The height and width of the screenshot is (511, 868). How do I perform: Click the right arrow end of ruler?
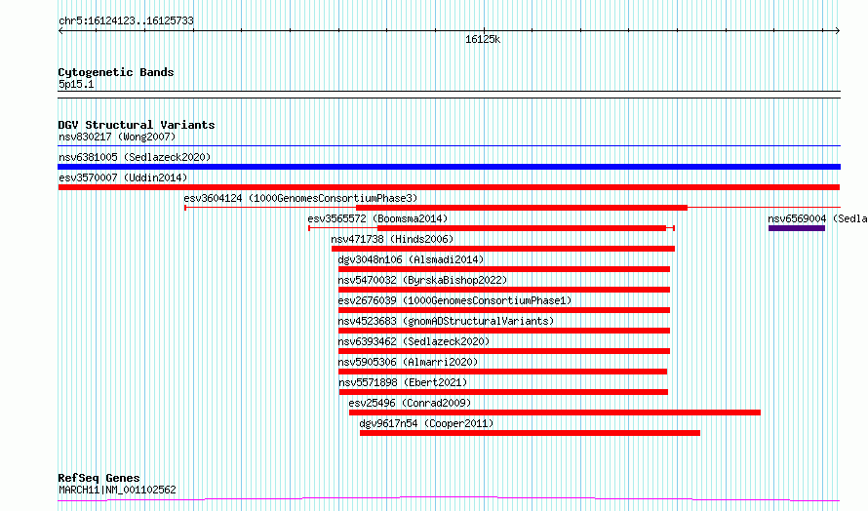(838, 31)
